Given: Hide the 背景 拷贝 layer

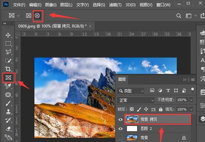Looking at the screenshot, I should pyautogui.click(x=120, y=119).
